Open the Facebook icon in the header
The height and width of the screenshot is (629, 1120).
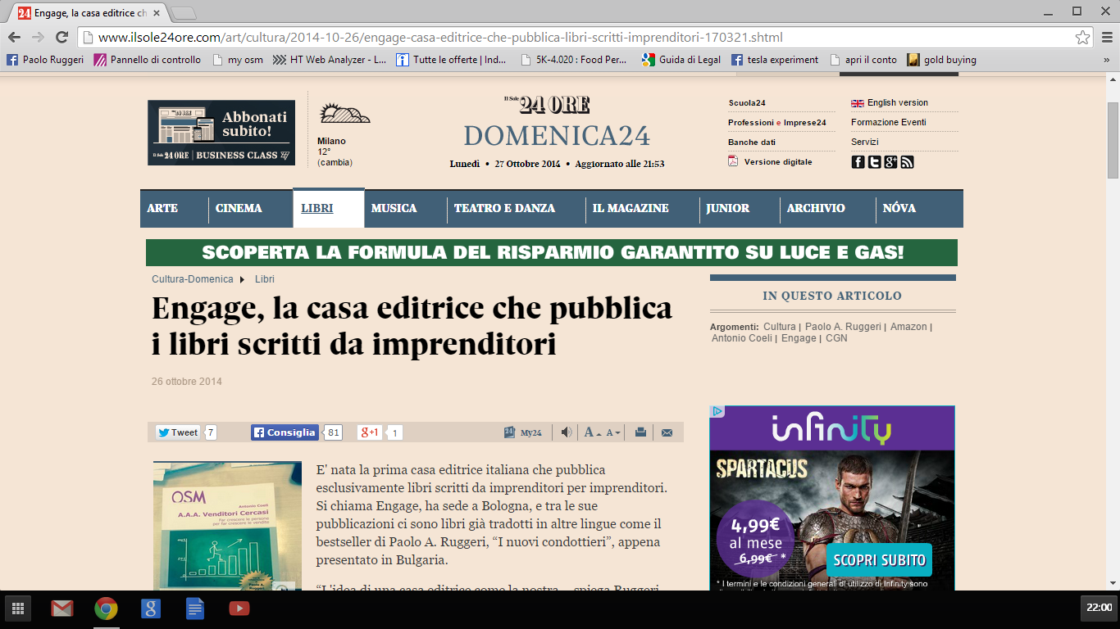point(858,162)
